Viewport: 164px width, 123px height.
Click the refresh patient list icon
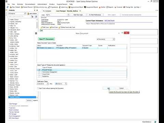coord(36,17)
